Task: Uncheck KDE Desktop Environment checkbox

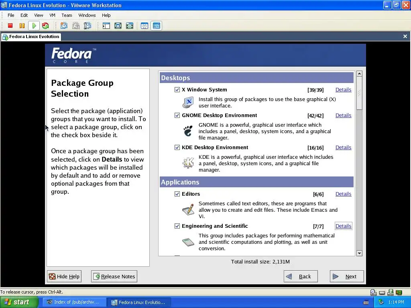Action: (177, 148)
